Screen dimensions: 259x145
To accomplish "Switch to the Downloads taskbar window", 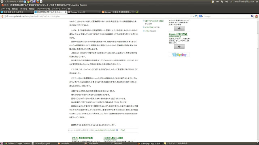I will coord(91,143).
